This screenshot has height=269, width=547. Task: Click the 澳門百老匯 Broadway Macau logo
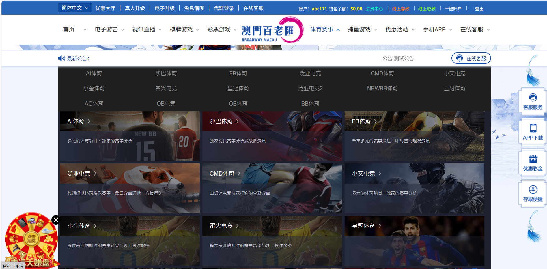(x=272, y=30)
